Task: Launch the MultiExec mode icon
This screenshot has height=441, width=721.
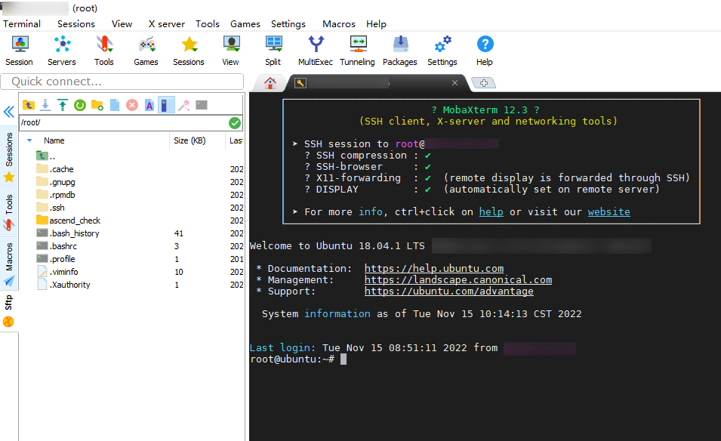Action: point(316,51)
